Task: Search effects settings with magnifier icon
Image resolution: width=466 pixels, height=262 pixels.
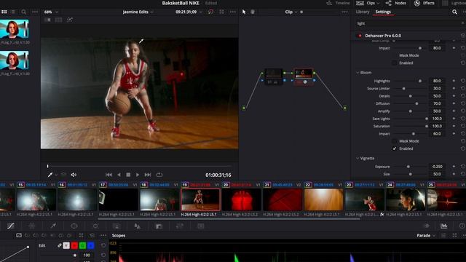Action: 454,12
